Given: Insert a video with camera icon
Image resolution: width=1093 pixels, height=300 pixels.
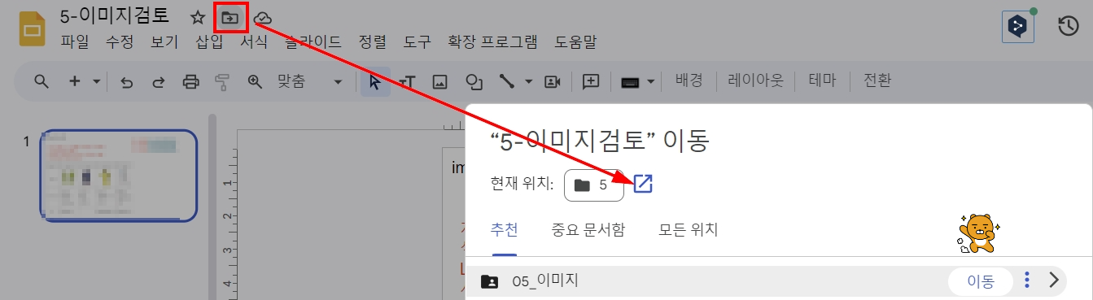Looking at the screenshot, I should [553, 81].
